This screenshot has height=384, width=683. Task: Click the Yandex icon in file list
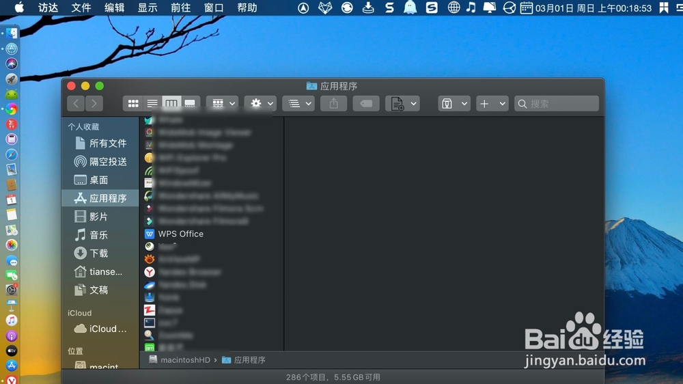tap(150, 272)
